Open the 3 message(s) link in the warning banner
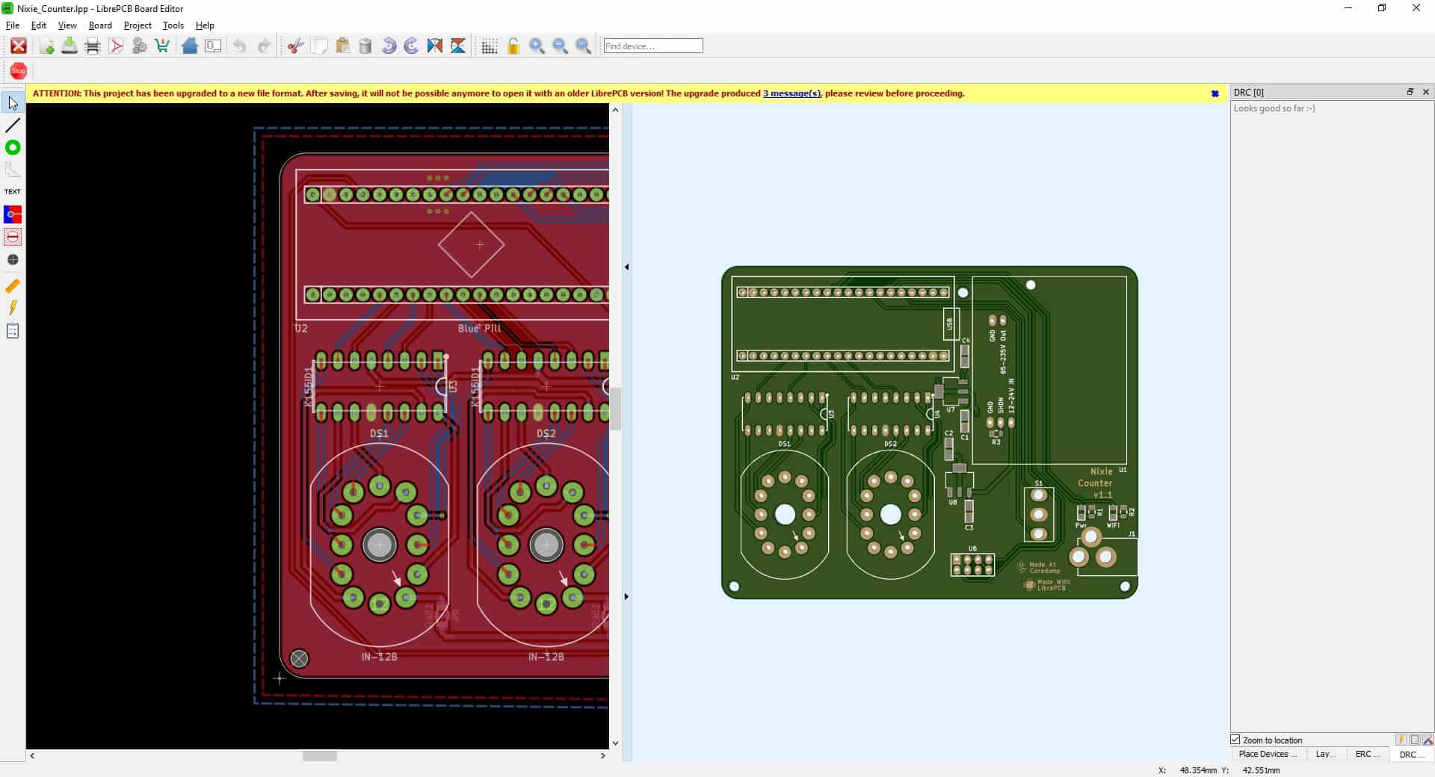Screen dimensions: 1435x777 pyautogui.click(x=791, y=93)
